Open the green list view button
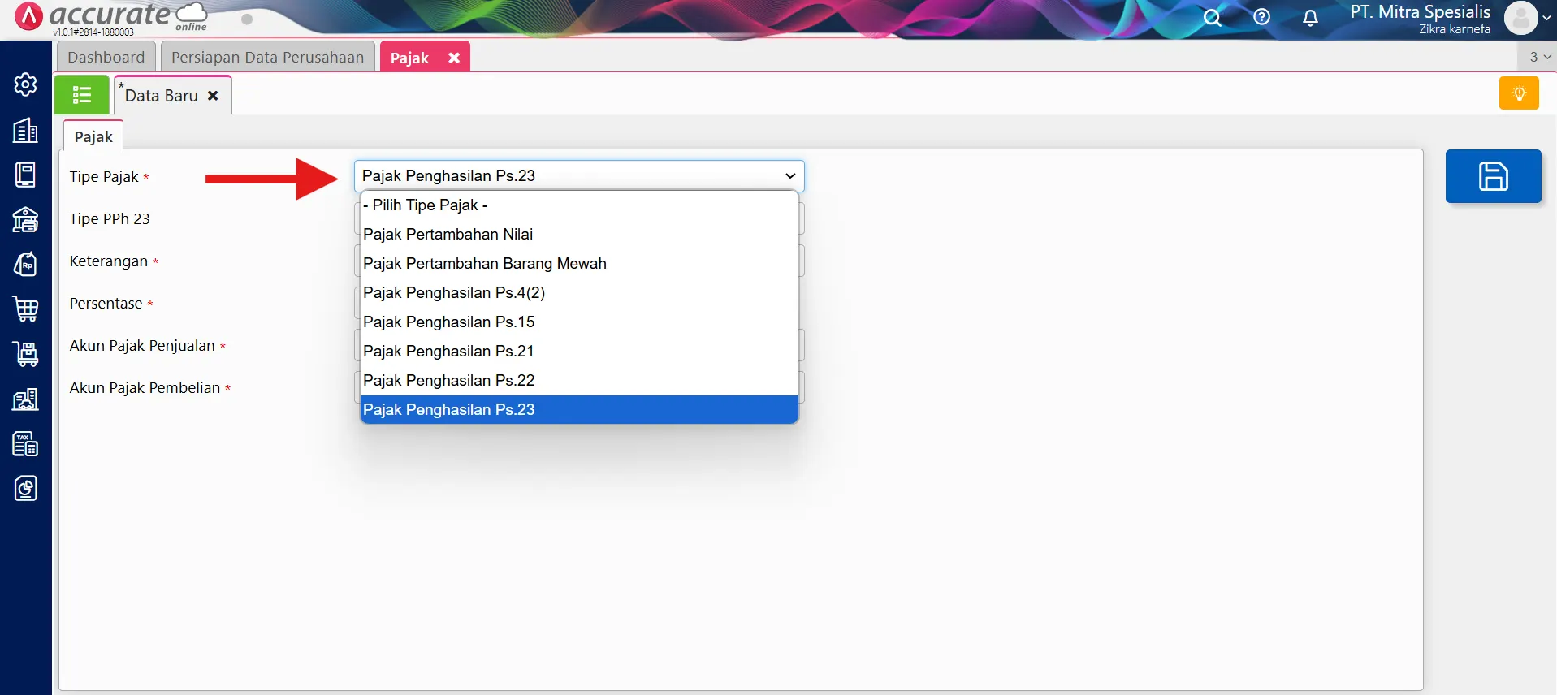The image size is (1557, 695). click(x=81, y=95)
